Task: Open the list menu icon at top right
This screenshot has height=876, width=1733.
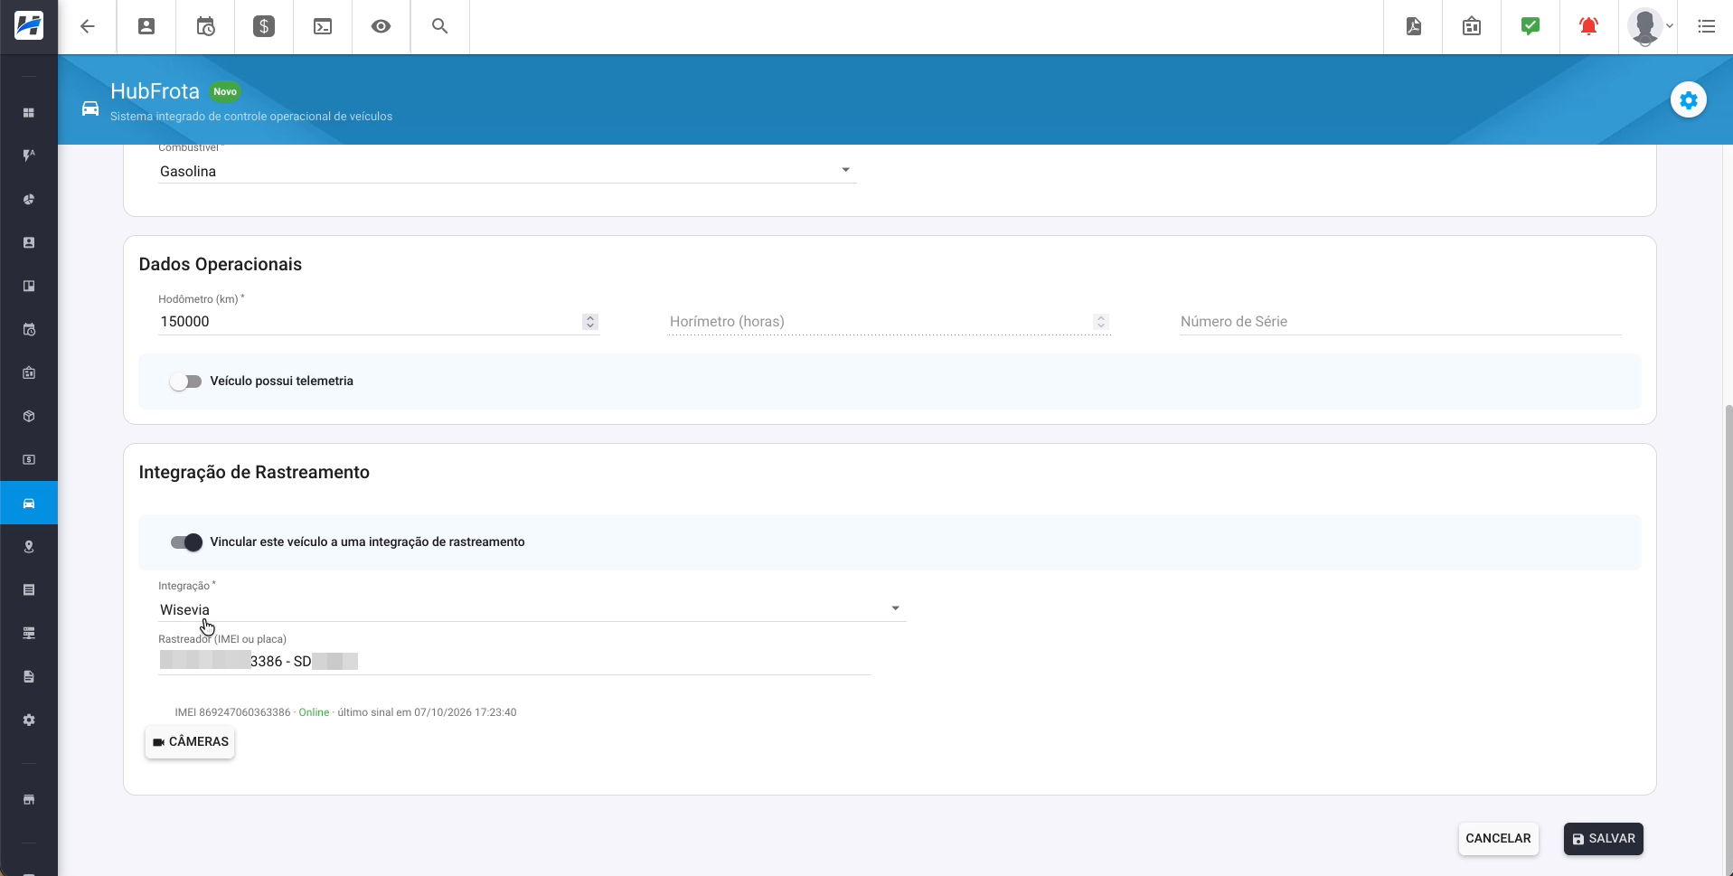Action: coord(1707,26)
